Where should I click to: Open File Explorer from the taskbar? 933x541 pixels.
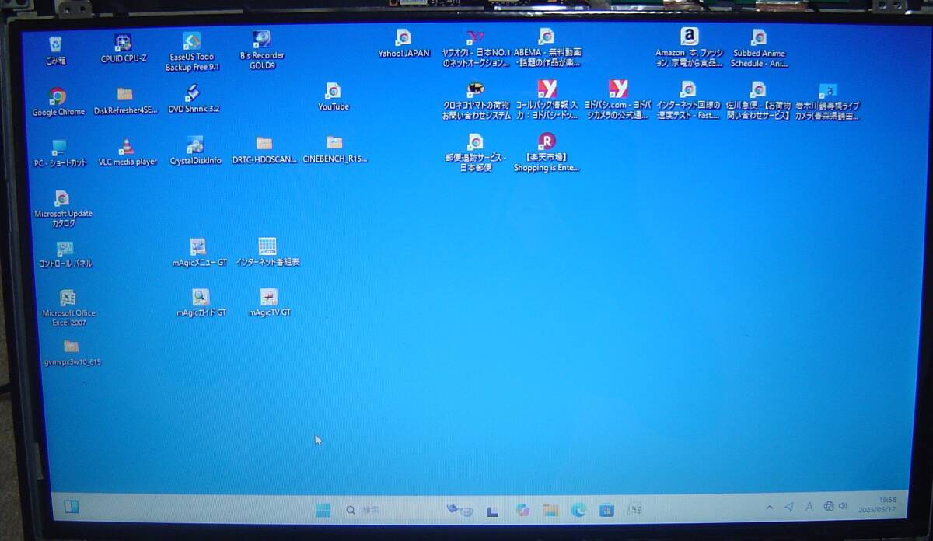click(550, 510)
